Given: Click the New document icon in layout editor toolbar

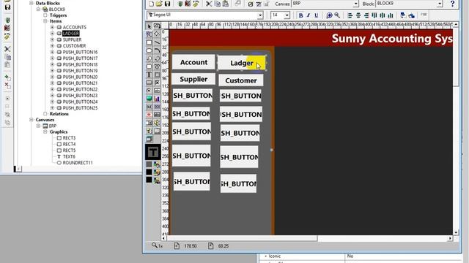Looking at the screenshot, I should [x=151, y=4].
